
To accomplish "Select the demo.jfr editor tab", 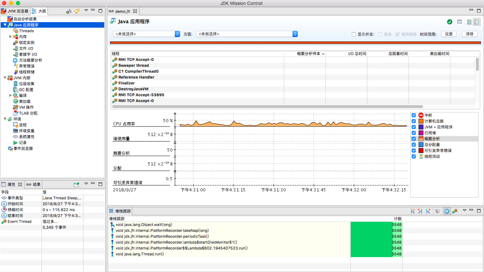I will 123,11.
